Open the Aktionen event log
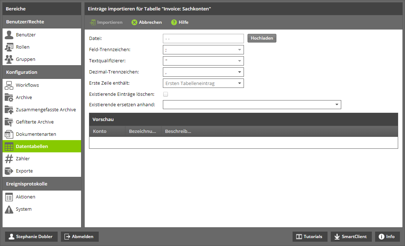405x246 pixels. tap(42, 197)
